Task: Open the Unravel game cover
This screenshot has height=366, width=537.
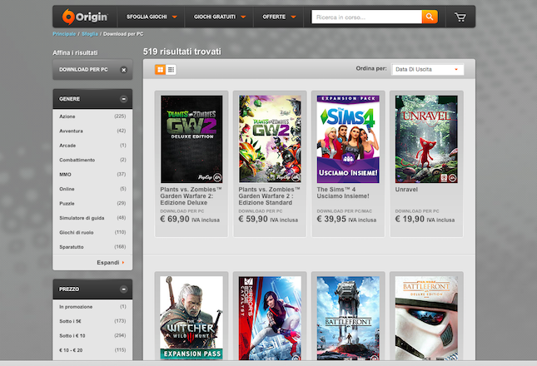Action: point(426,139)
